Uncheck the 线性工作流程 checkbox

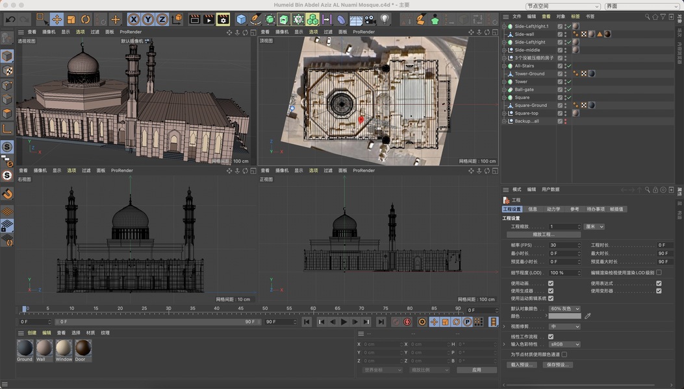tap(551, 336)
